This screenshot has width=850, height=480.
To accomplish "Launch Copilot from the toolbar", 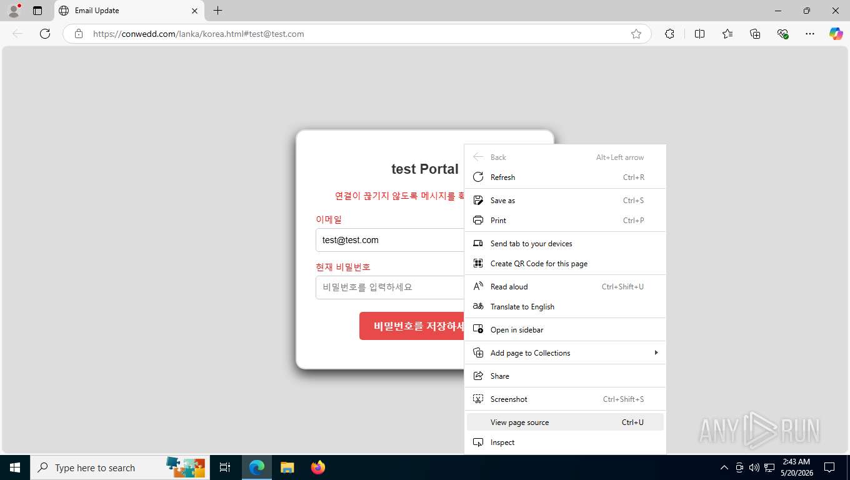I will 836,34.
